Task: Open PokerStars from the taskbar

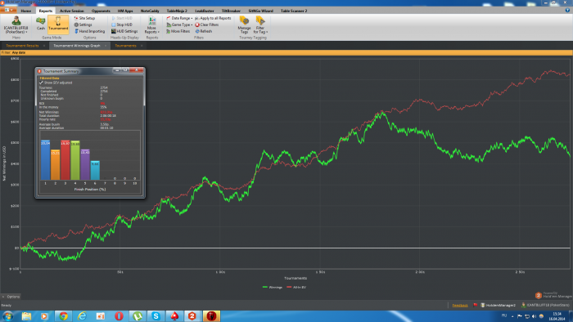Action: (174, 316)
